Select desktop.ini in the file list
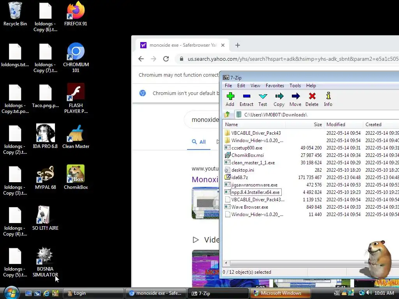 [x=311, y=170]
